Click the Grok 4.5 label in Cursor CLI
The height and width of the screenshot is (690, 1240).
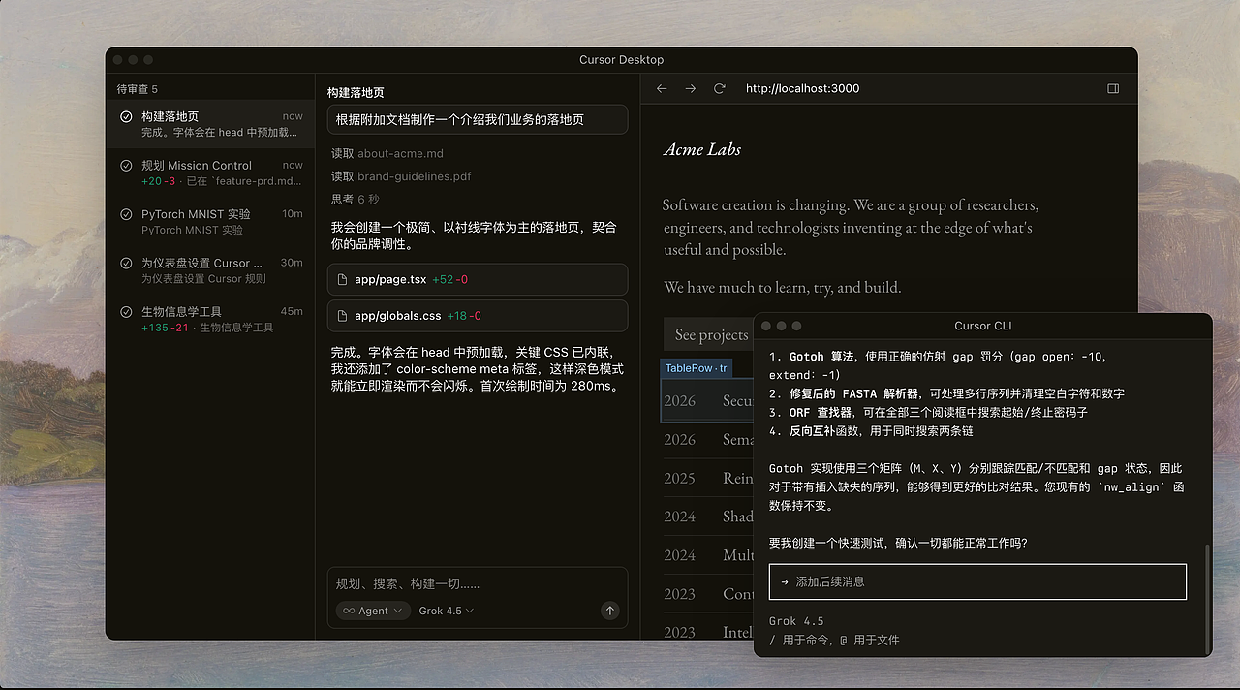pos(796,621)
